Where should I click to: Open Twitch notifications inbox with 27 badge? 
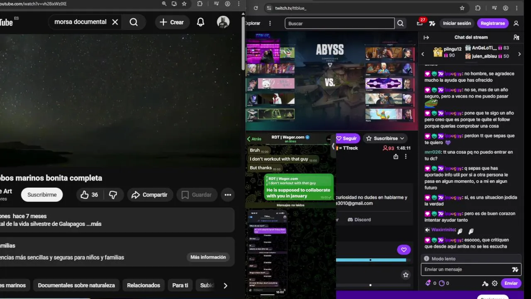420,23
